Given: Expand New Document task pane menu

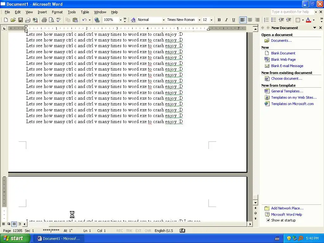Looking at the screenshot, I should 315,28.
